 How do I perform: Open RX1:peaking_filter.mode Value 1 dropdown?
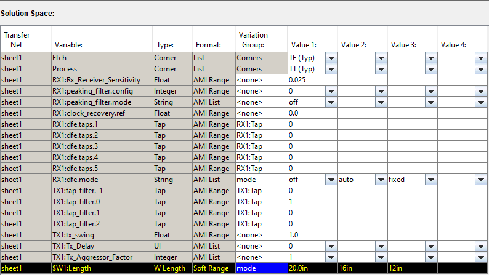[x=331, y=102]
